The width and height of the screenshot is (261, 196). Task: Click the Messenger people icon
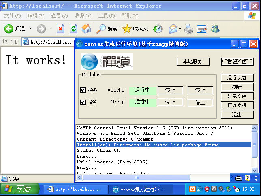pyautogui.click(x=215, y=29)
